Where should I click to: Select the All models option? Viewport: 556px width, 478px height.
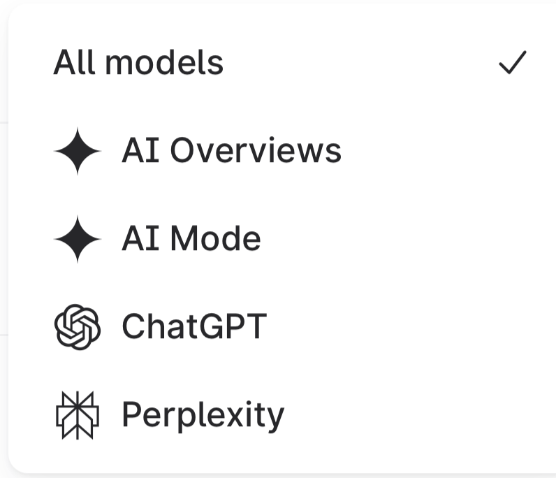[138, 63]
